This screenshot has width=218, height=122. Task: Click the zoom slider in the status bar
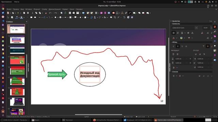204,117
